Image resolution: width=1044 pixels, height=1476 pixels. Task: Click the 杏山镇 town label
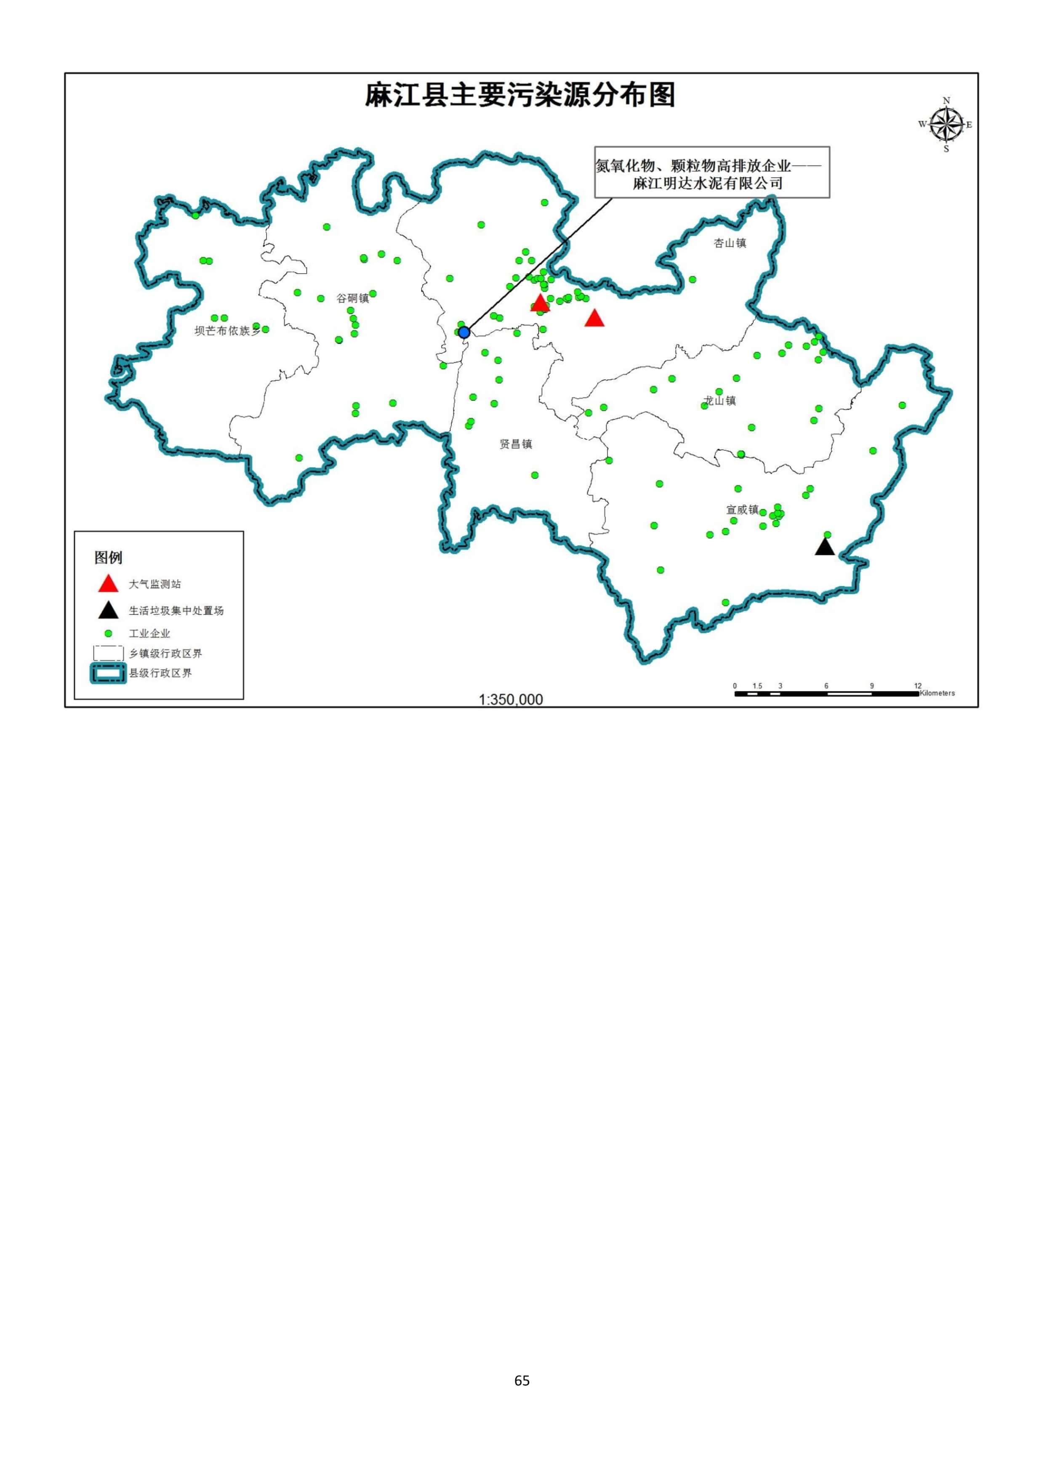(730, 243)
